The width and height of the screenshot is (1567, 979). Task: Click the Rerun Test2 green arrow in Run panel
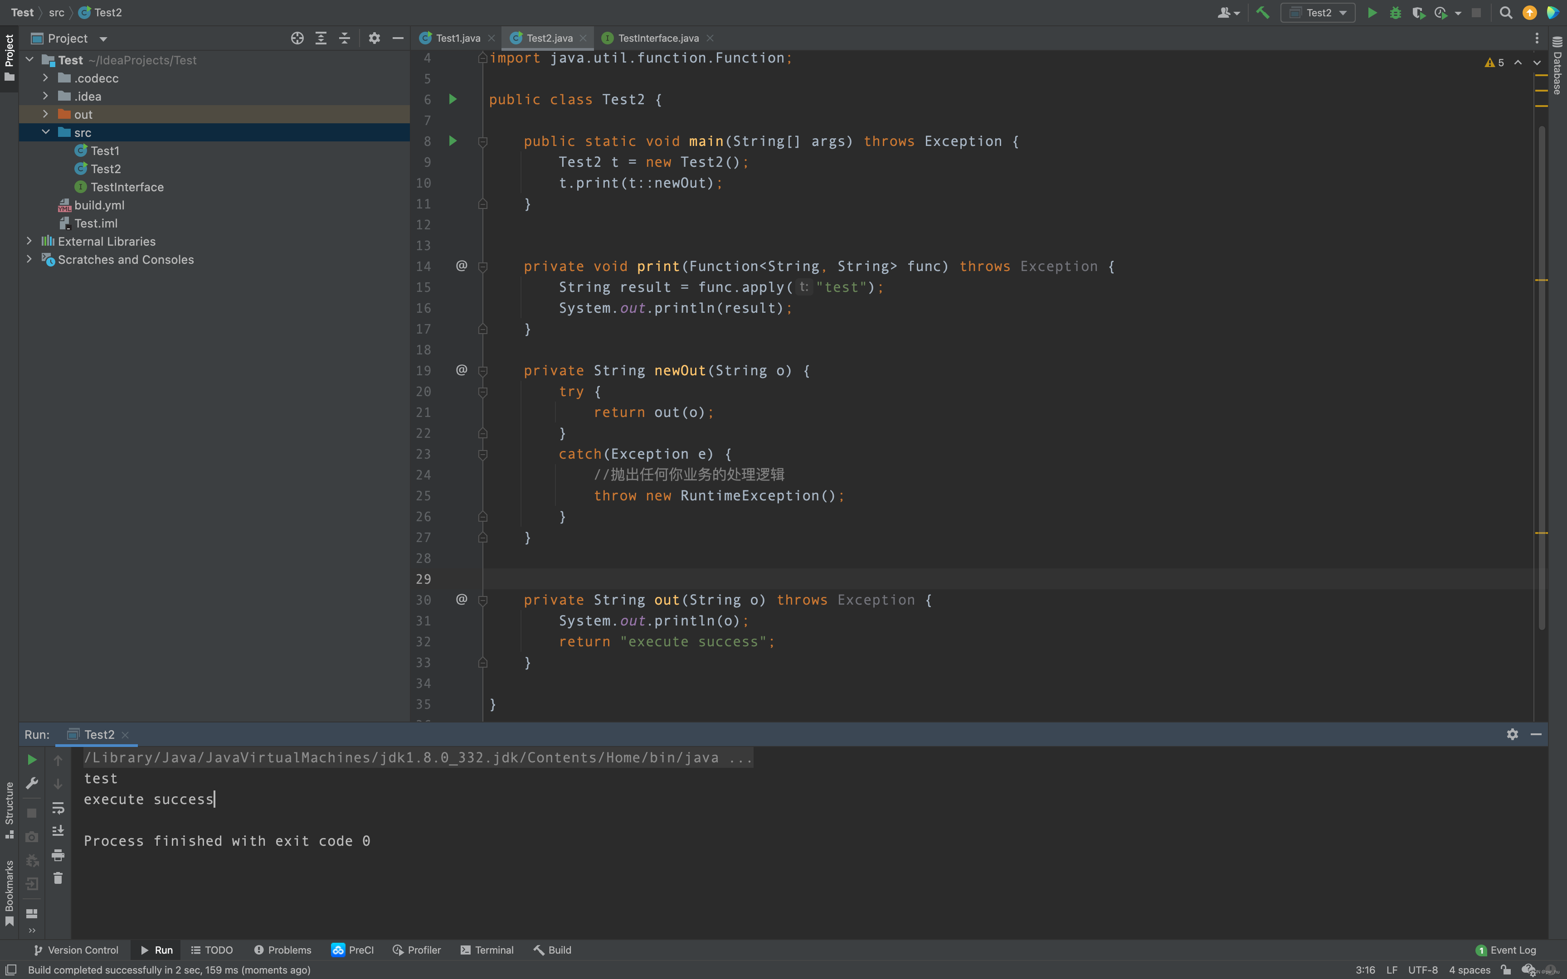(x=32, y=760)
